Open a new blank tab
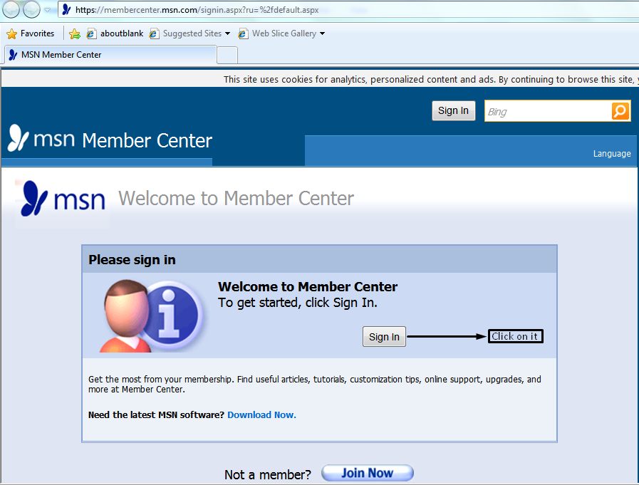This screenshot has width=639, height=485. point(227,55)
